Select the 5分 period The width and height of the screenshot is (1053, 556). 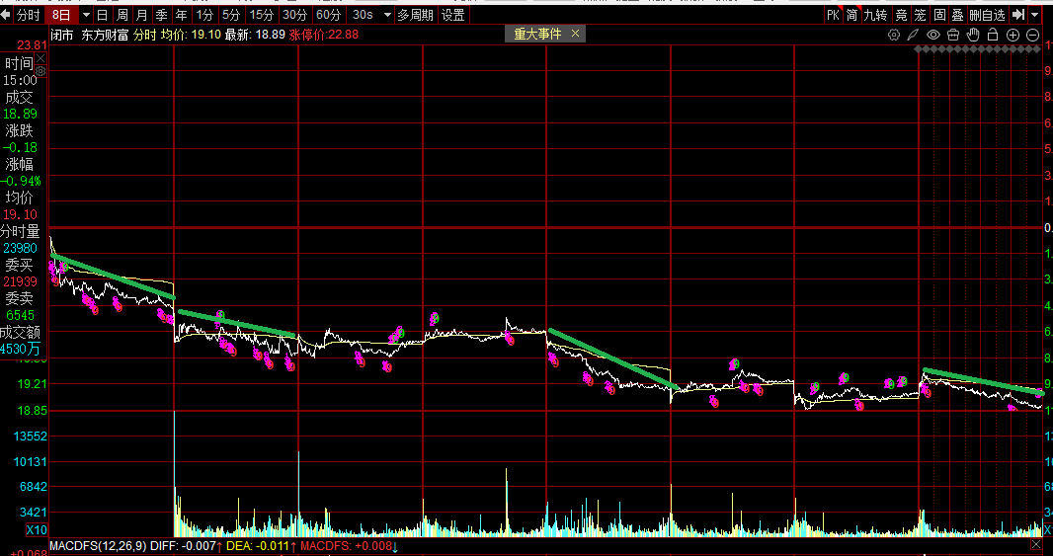pyautogui.click(x=230, y=15)
